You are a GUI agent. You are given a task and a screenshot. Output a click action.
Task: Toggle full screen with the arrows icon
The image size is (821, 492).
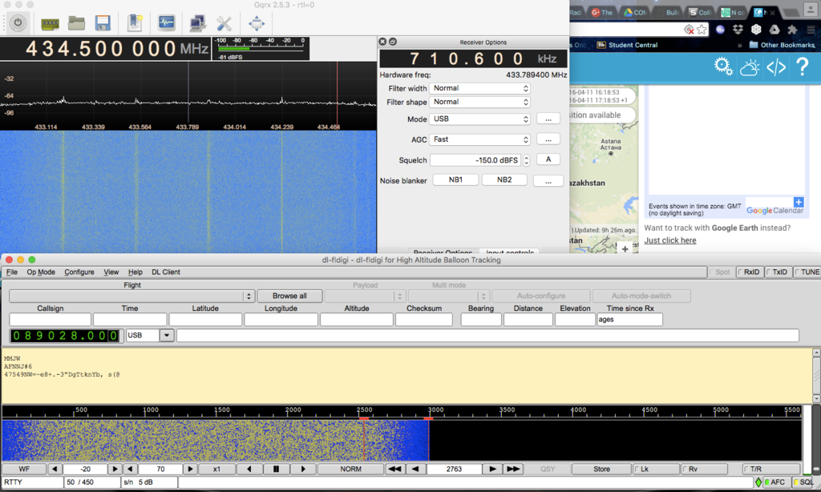(257, 22)
